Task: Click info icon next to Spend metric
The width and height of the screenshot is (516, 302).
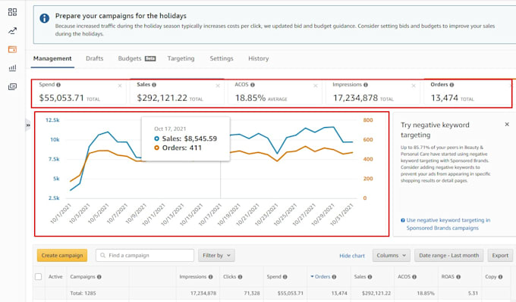Action: click(x=58, y=85)
